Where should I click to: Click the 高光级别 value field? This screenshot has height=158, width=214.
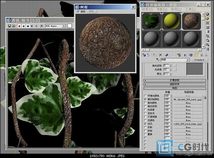click(x=166, y=66)
